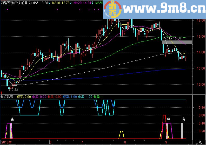Click the down arrow next to MA10: 13.78

[71, 3]
